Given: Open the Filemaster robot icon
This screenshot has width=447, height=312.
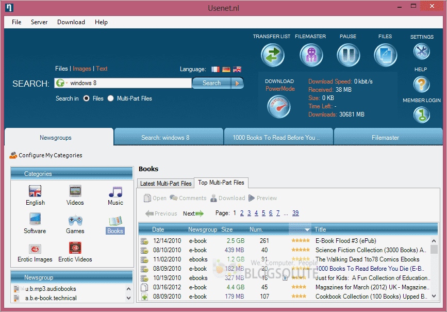Looking at the screenshot, I should pyautogui.click(x=311, y=55).
